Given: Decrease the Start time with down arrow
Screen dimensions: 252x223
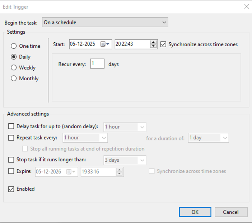Looking at the screenshot, I should [x=154, y=46].
